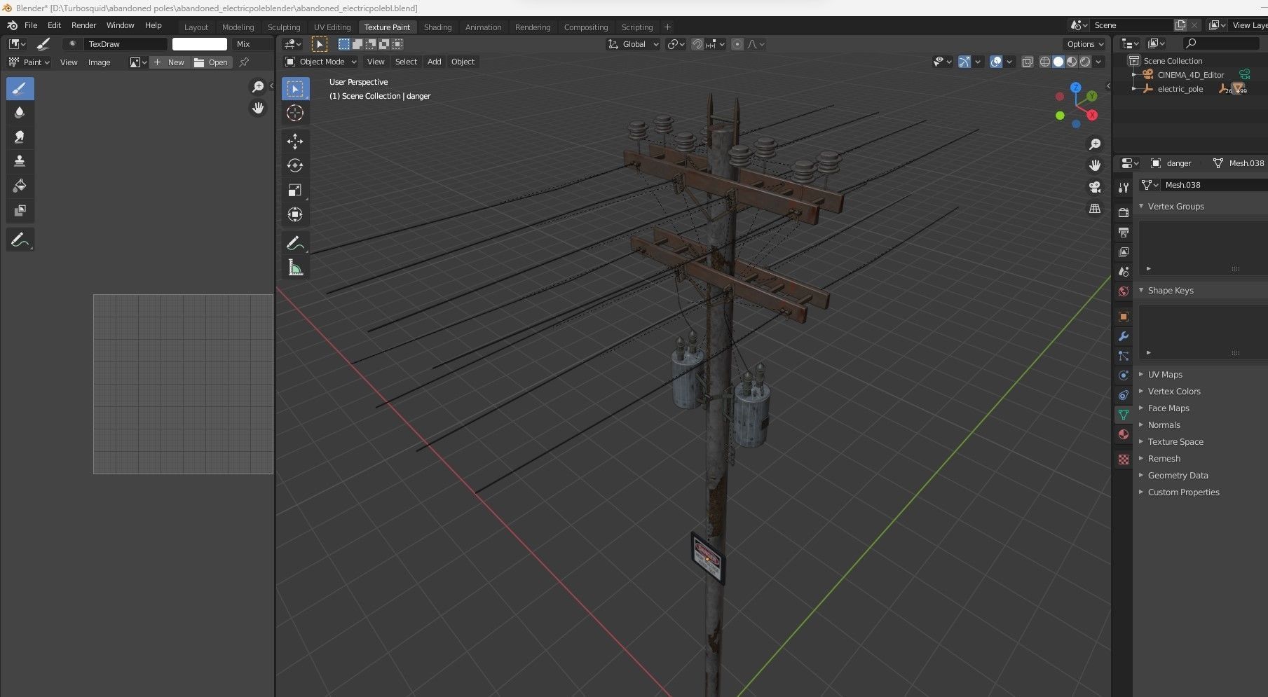Open the Object Mode dropdown
1268x697 pixels.
pyautogui.click(x=321, y=62)
